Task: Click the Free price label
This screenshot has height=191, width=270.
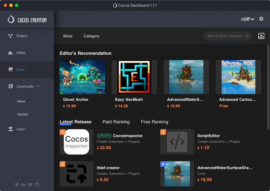Action: point(224,106)
